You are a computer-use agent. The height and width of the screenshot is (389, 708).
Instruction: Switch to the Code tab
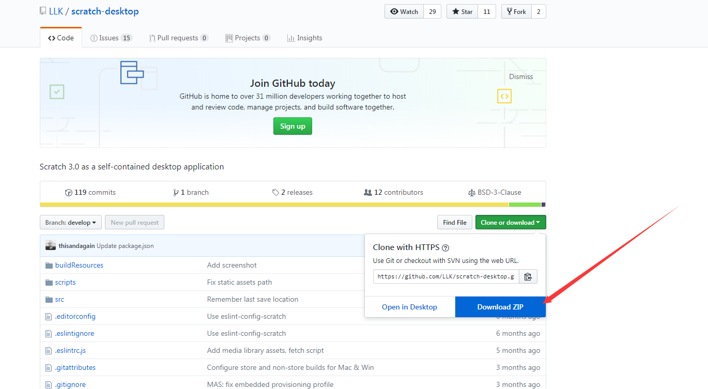point(61,38)
